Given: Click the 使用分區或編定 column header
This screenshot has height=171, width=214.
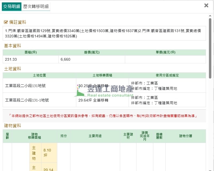Looking at the screenshot, I should (x=167, y=75).
